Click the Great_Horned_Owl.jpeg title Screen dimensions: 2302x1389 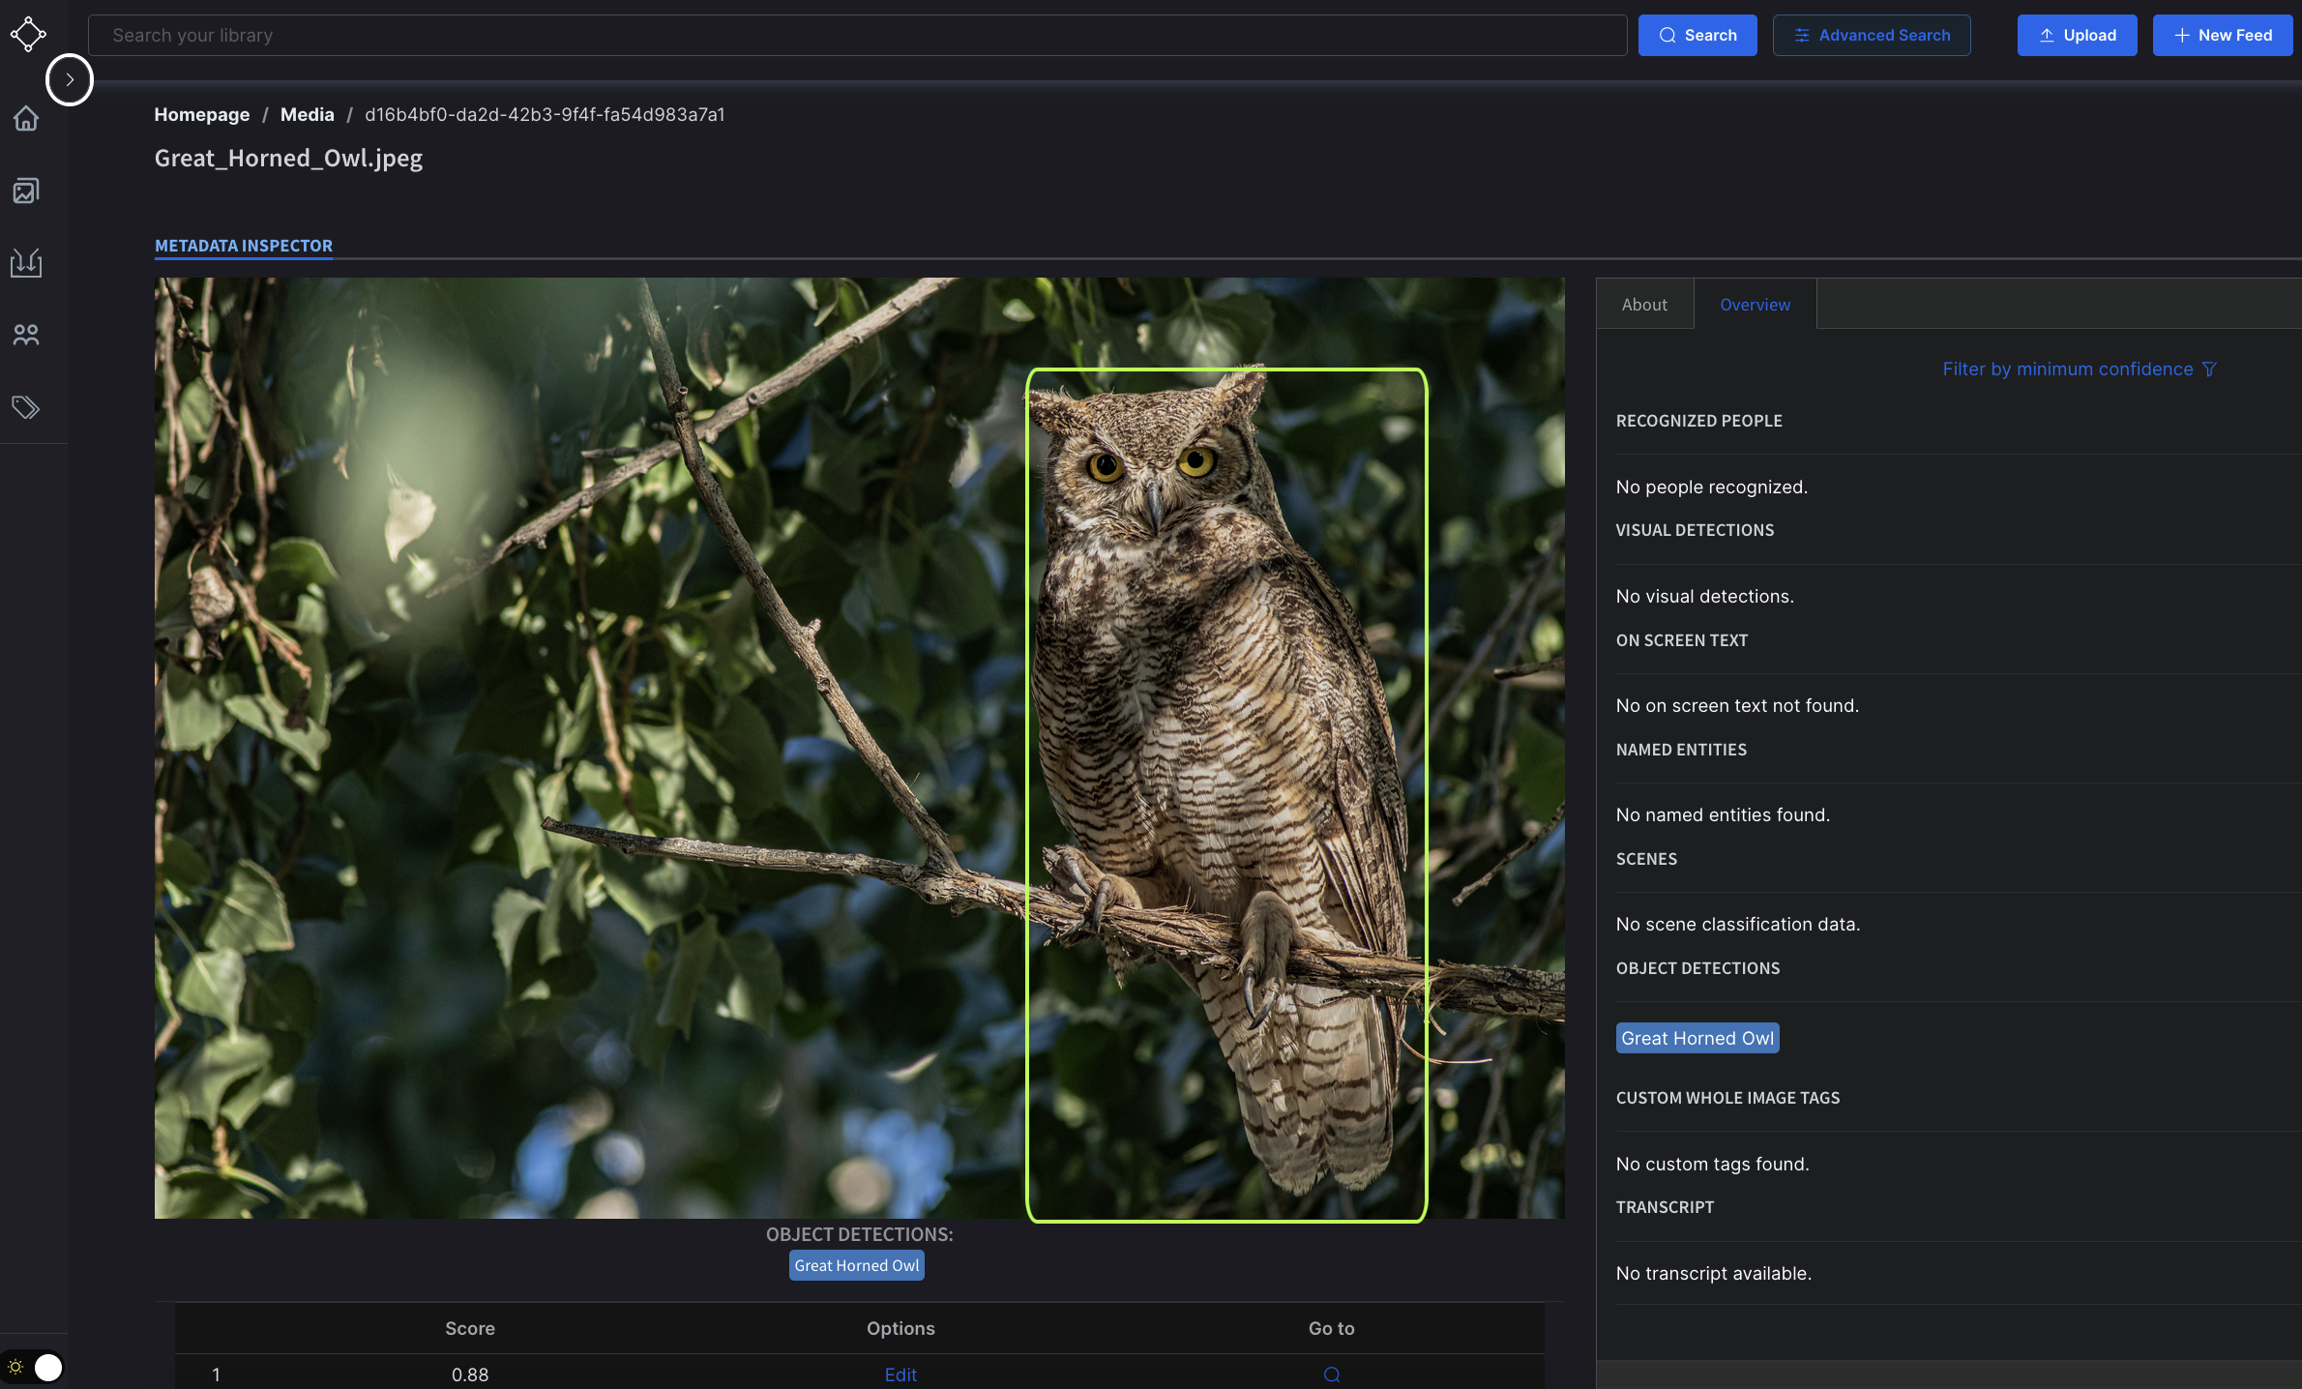[x=288, y=158]
